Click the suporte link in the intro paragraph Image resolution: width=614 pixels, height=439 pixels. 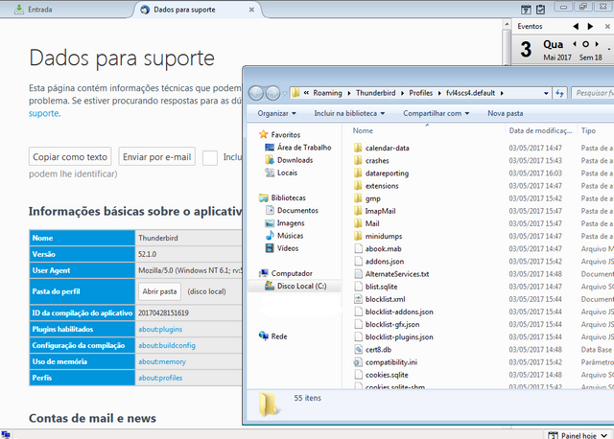(x=44, y=113)
